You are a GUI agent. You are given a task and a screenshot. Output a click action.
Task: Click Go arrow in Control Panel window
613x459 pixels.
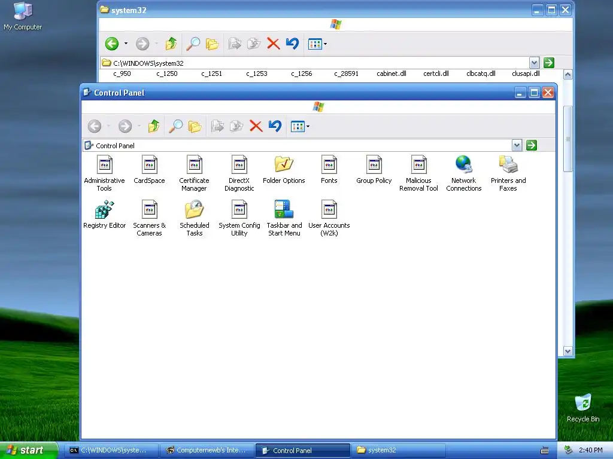click(532, 146)
